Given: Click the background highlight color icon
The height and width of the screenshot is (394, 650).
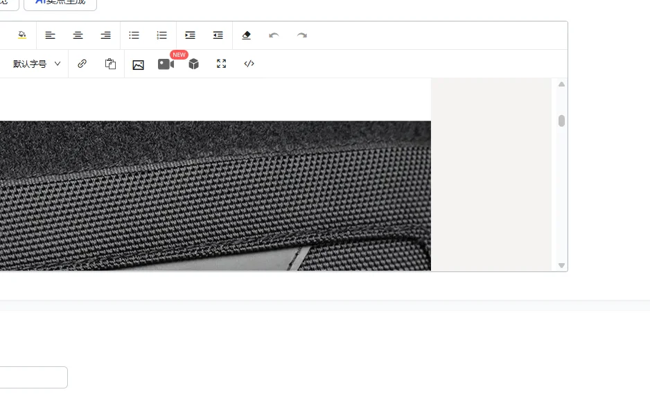Looking at the screenshot, I should coord(22,35).
